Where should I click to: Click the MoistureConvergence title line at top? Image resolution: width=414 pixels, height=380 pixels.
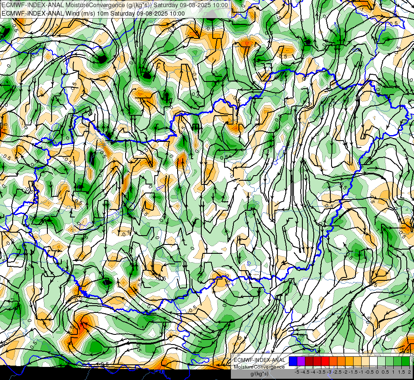tap(115, 5)
